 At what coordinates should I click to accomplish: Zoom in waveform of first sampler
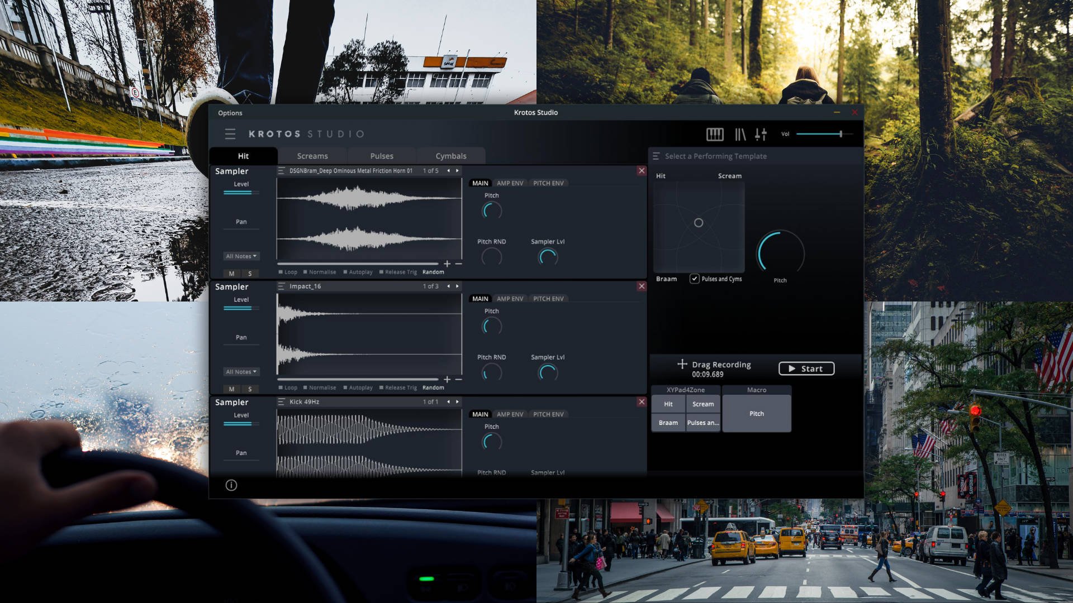click(x=447, y=264)
